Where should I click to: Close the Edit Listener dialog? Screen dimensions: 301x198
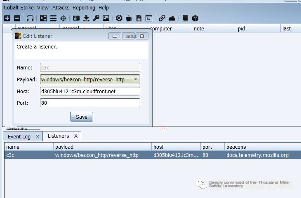coord(142,36)
